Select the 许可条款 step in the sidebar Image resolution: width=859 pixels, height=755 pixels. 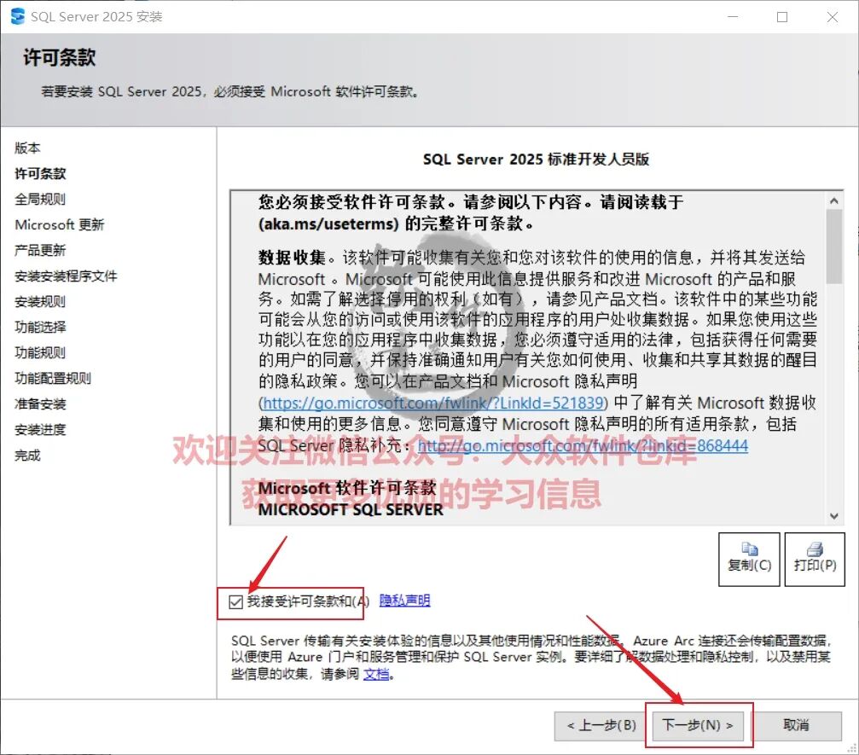tap(40, 174)
